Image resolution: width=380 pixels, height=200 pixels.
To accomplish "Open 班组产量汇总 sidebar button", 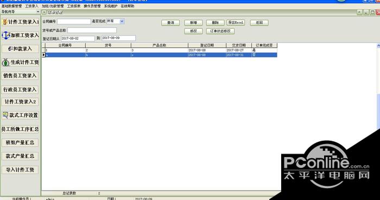I will point(20,142).
